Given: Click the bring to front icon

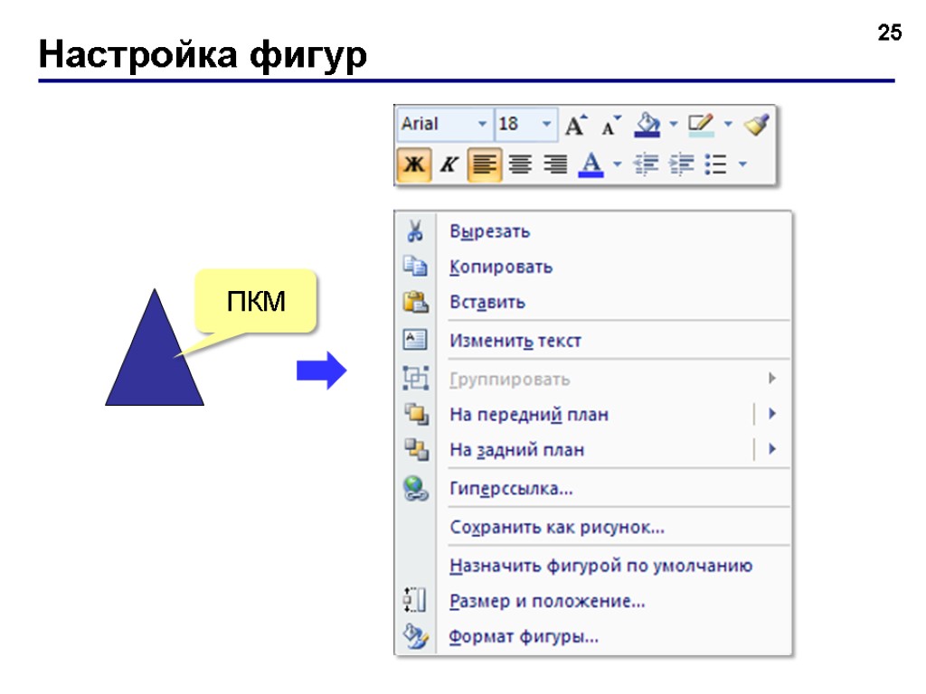Looking at the screenshot, I should pos(416,414).
